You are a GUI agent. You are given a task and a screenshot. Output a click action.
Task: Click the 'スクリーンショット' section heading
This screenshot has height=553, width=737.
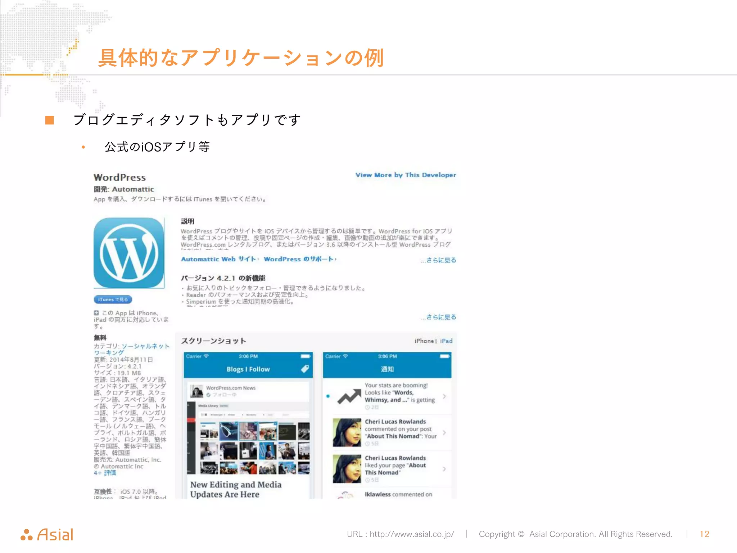(213, 341)
